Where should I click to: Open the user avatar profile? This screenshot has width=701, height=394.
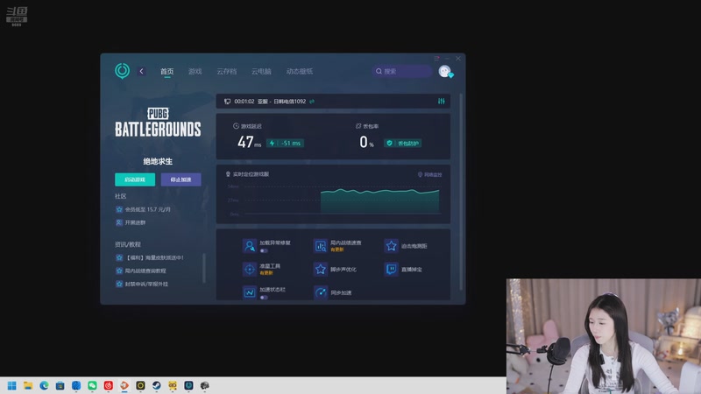point(445,71)
